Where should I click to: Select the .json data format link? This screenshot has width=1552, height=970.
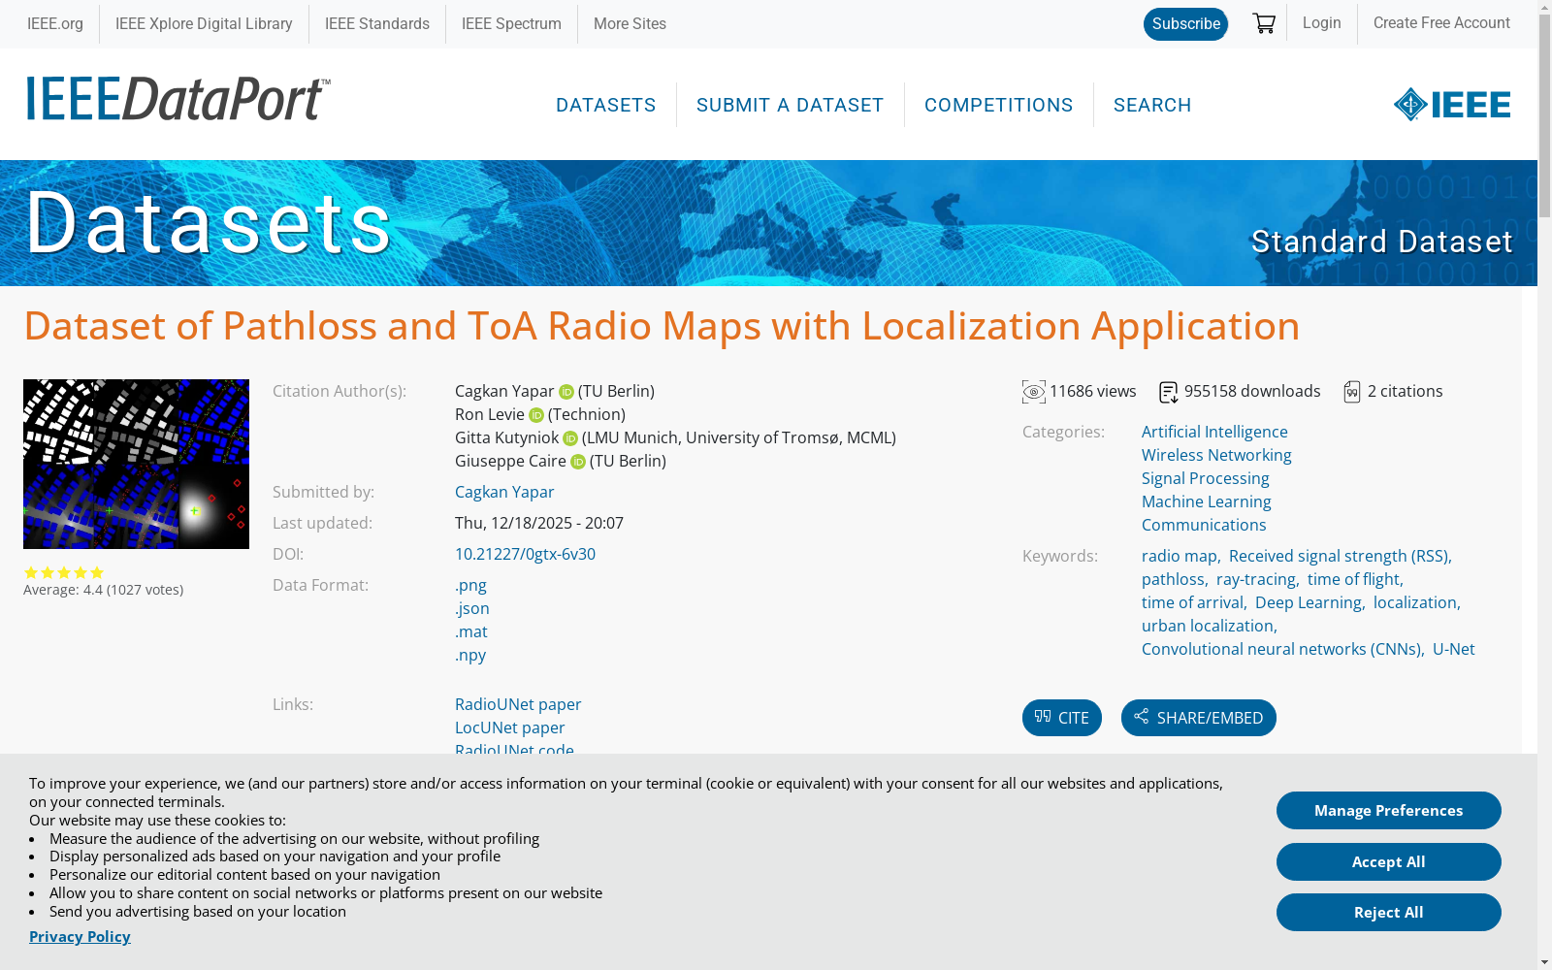coord(472,608)
